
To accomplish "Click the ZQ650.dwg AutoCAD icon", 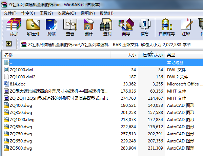I will tap(6, 141).
